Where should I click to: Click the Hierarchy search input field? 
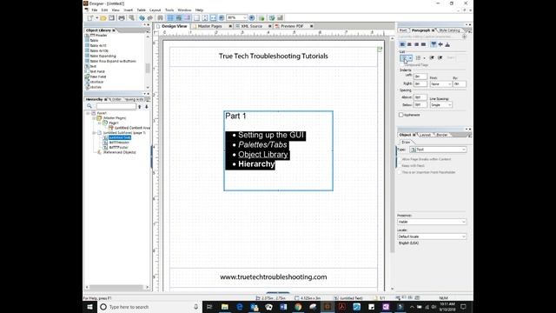tap(116, 106)
